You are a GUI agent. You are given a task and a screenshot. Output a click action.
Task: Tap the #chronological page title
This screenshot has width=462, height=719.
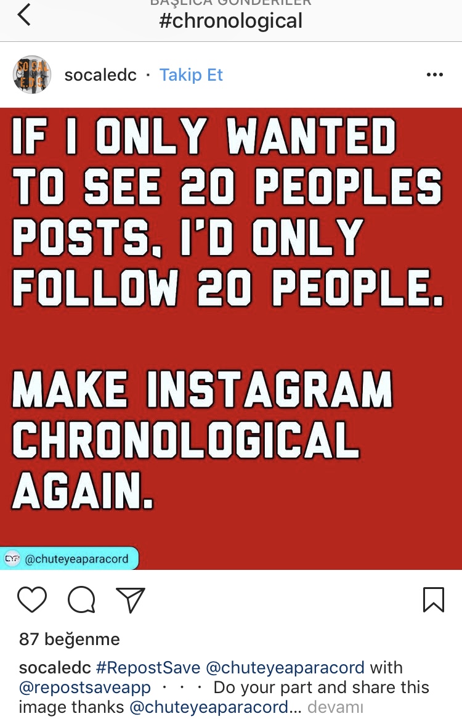pyautogui.click(x=230, y=21)
